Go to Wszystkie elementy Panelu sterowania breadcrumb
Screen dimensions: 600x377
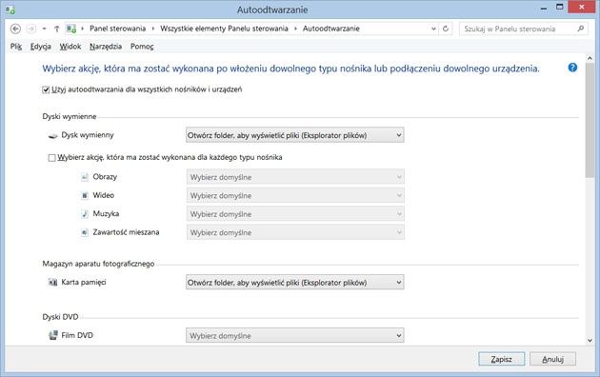tap(224, 29)
